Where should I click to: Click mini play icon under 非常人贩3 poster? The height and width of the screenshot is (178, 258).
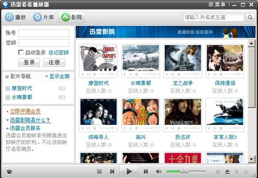click(209, 128)
